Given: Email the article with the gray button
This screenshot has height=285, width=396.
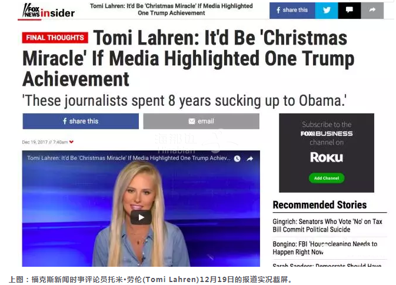Looking at the screenshot, I should [x=201, y=121].
